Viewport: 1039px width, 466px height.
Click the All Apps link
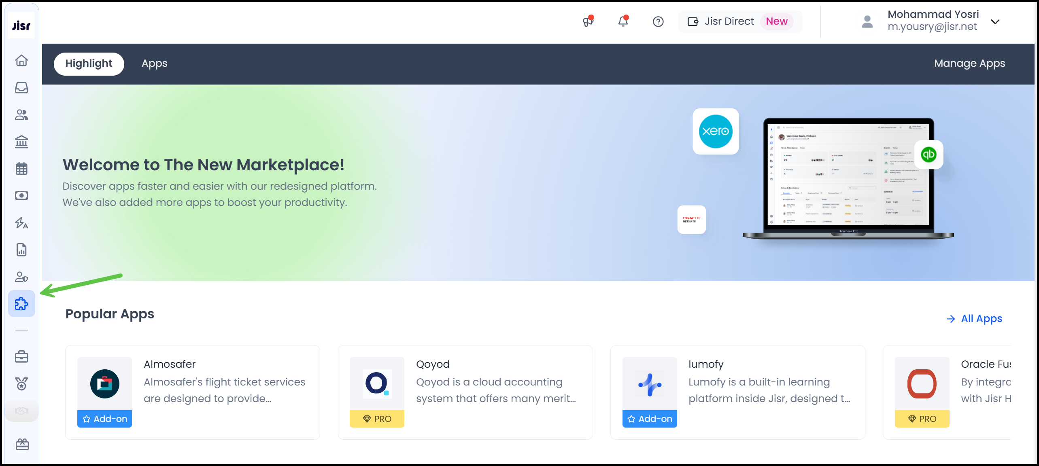[x=975, y=319]
